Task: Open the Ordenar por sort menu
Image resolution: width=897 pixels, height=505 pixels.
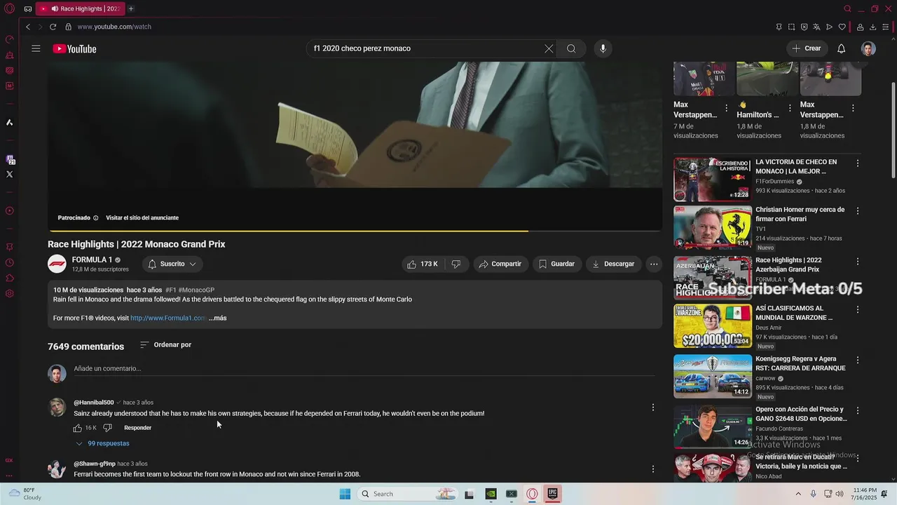Action: (x=165, y=344)
